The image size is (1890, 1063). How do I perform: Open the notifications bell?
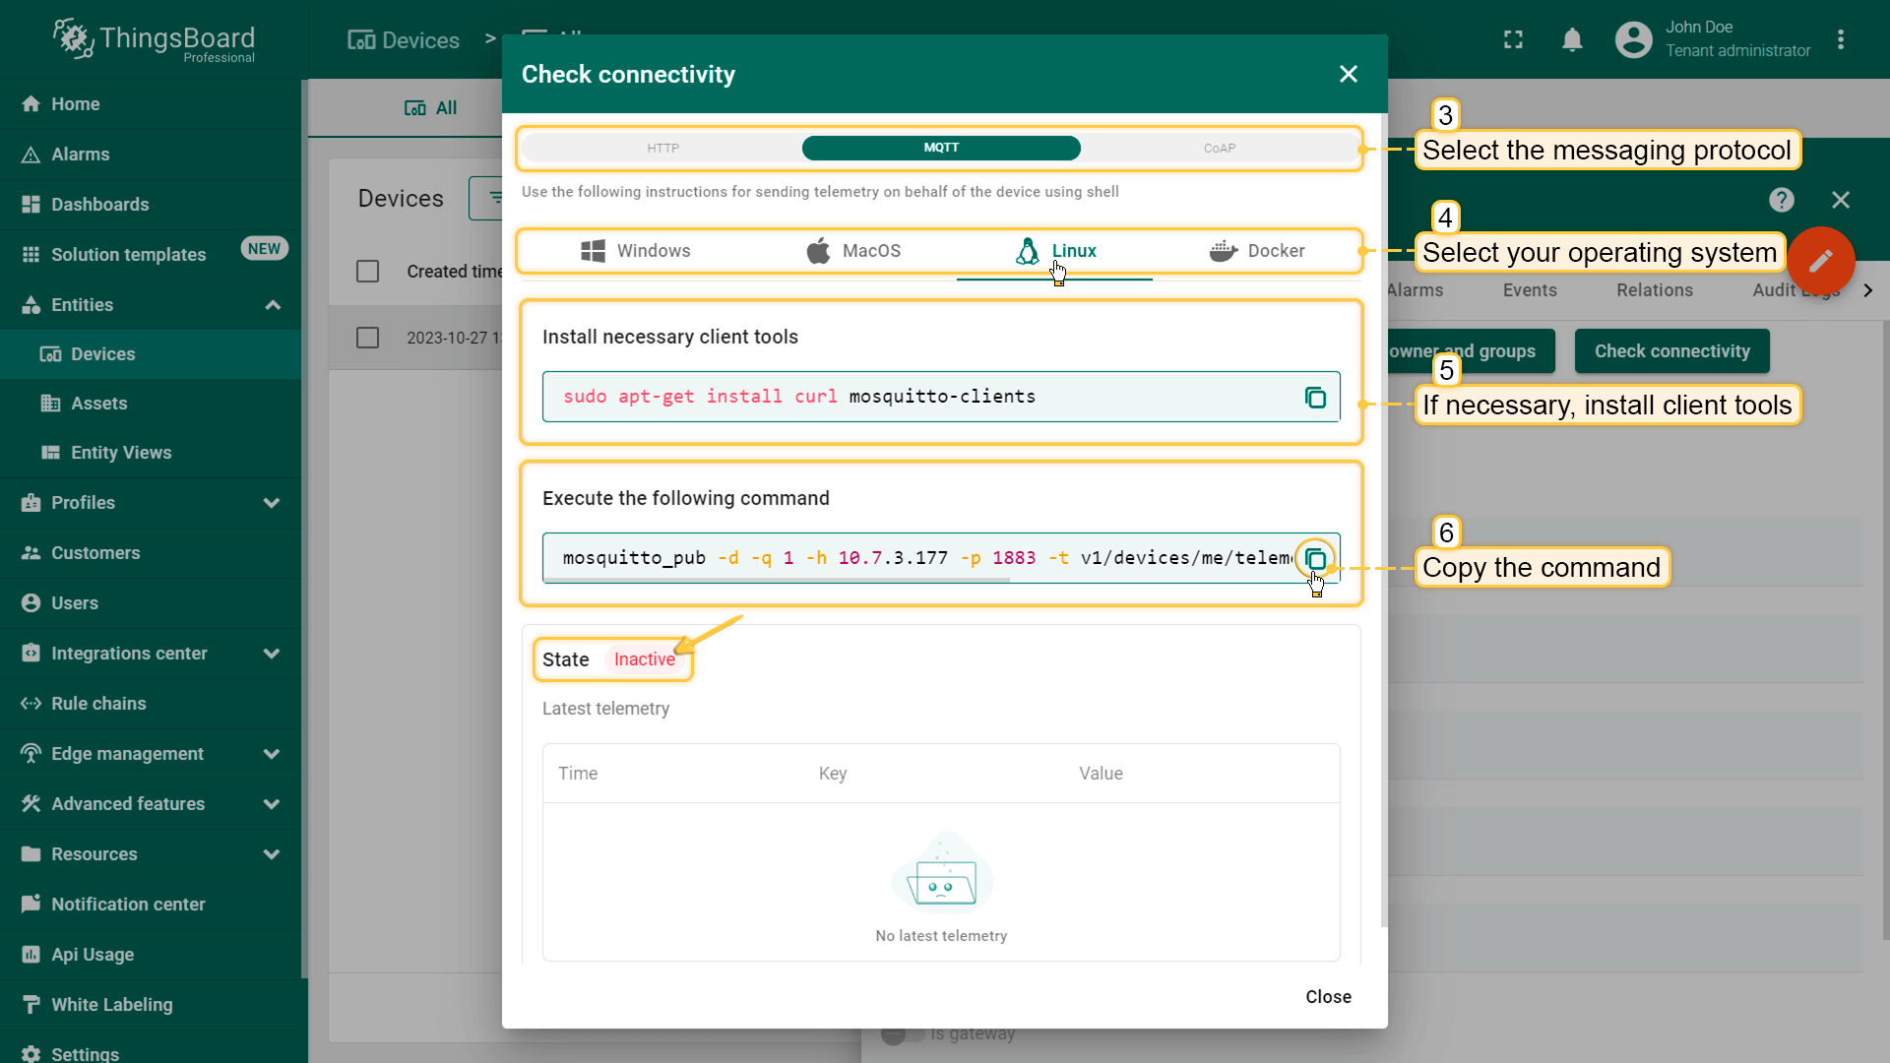[1572, 40]
